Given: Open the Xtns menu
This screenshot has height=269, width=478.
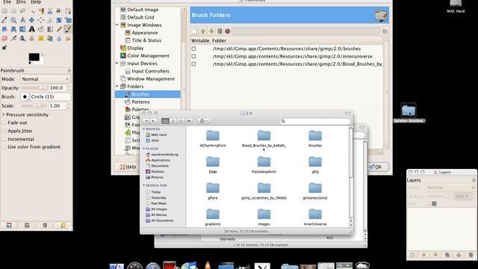Looking at the screenshot, I should click(x=21, y=1).
